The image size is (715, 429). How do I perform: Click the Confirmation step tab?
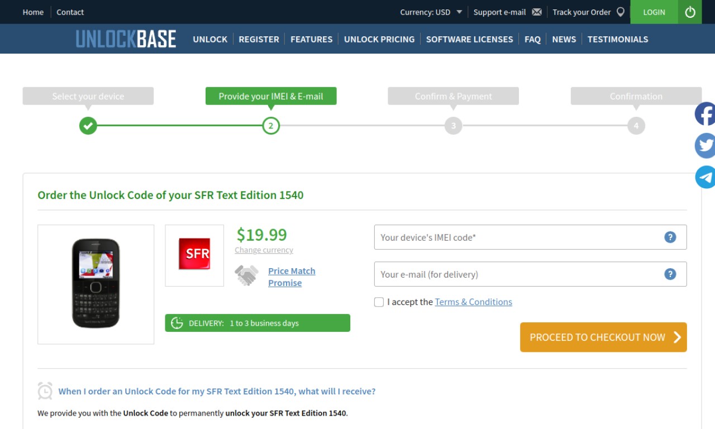tap(636, 96)
